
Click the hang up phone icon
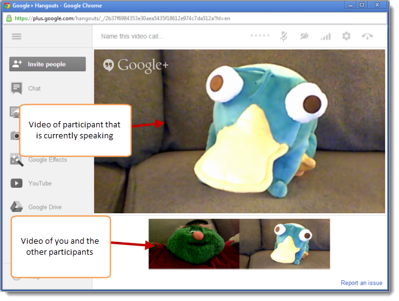(367, 37)
